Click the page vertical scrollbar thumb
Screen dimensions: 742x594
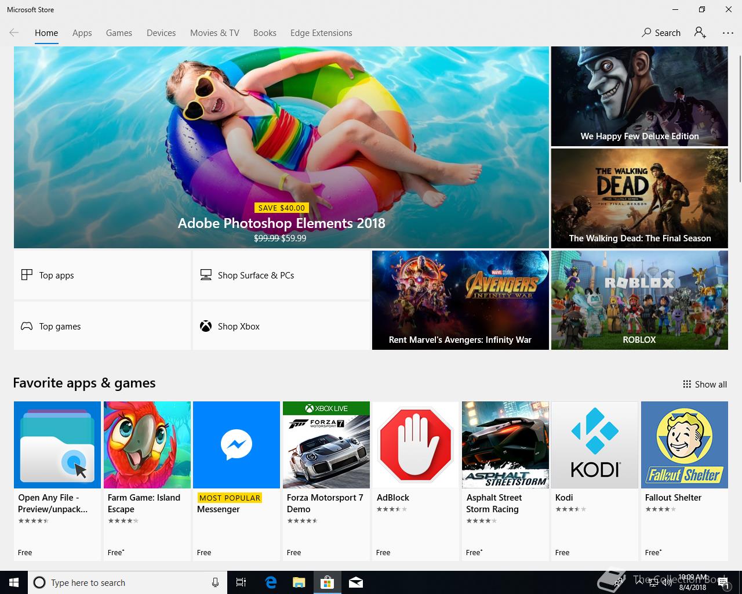tap(740, 119)
